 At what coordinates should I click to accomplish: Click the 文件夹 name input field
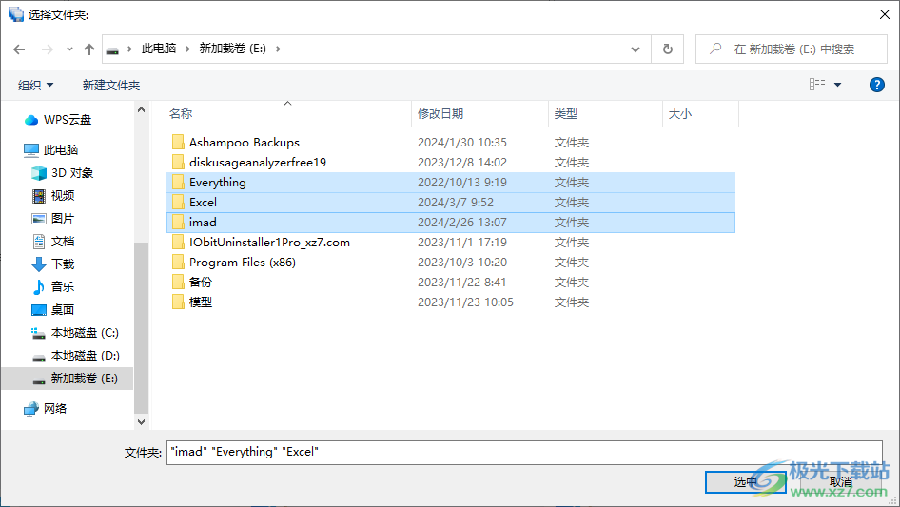coord(524,453)
